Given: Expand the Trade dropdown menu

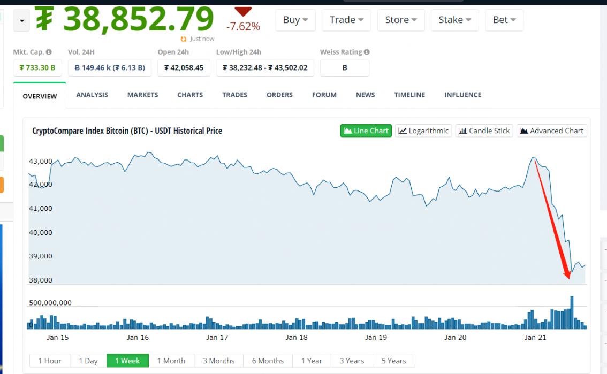Looking at the screenshot, I should [346, 20].
